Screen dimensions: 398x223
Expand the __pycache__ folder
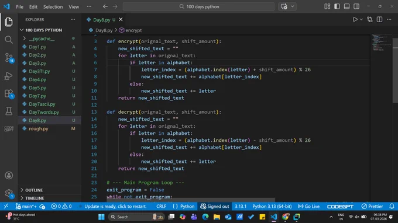tap(42, 39)
